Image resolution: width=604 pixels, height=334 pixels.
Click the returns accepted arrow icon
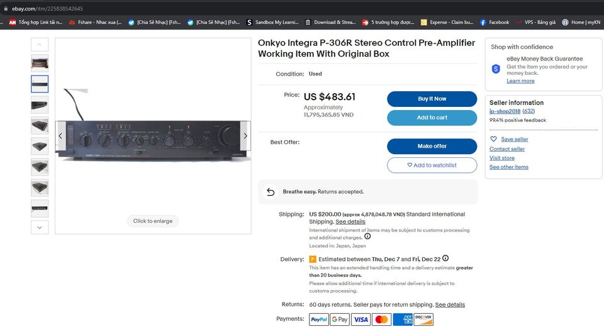[271, 191]
